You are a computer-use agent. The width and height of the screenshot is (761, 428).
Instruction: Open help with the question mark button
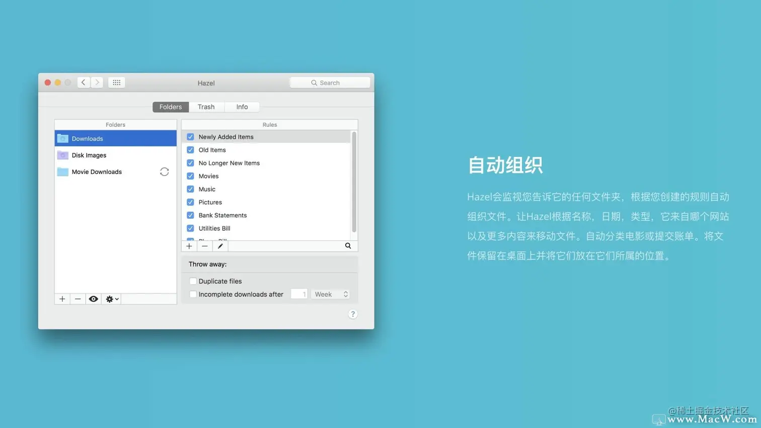coord(353,314)
